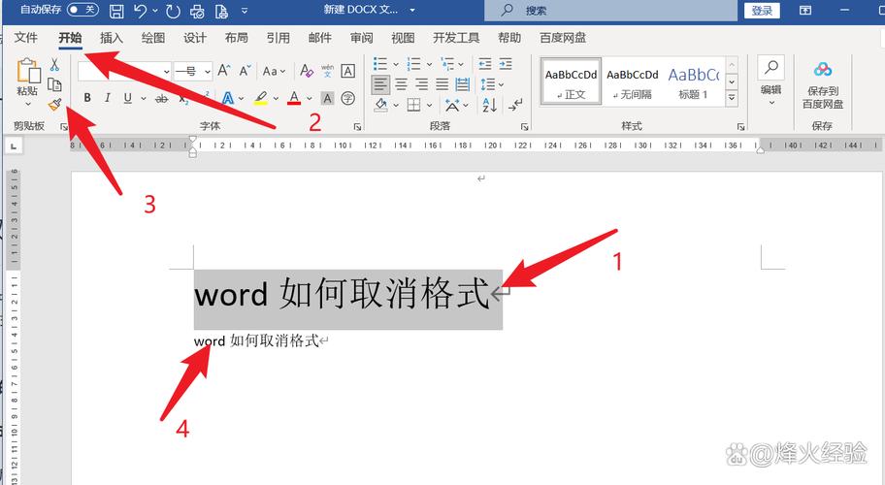Click the Format Painter brush icon
885x485 pixels.
(x=54, y=104)
